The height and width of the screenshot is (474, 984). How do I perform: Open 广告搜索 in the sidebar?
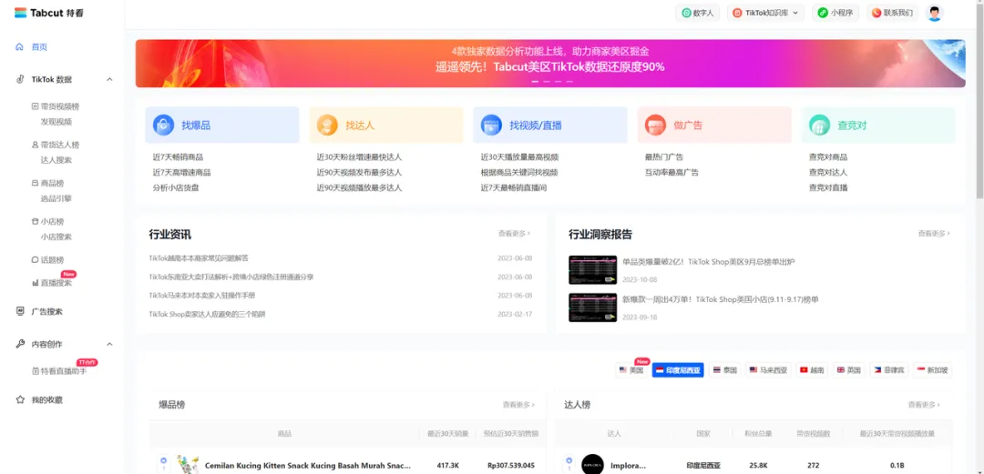tap(47, 312)
